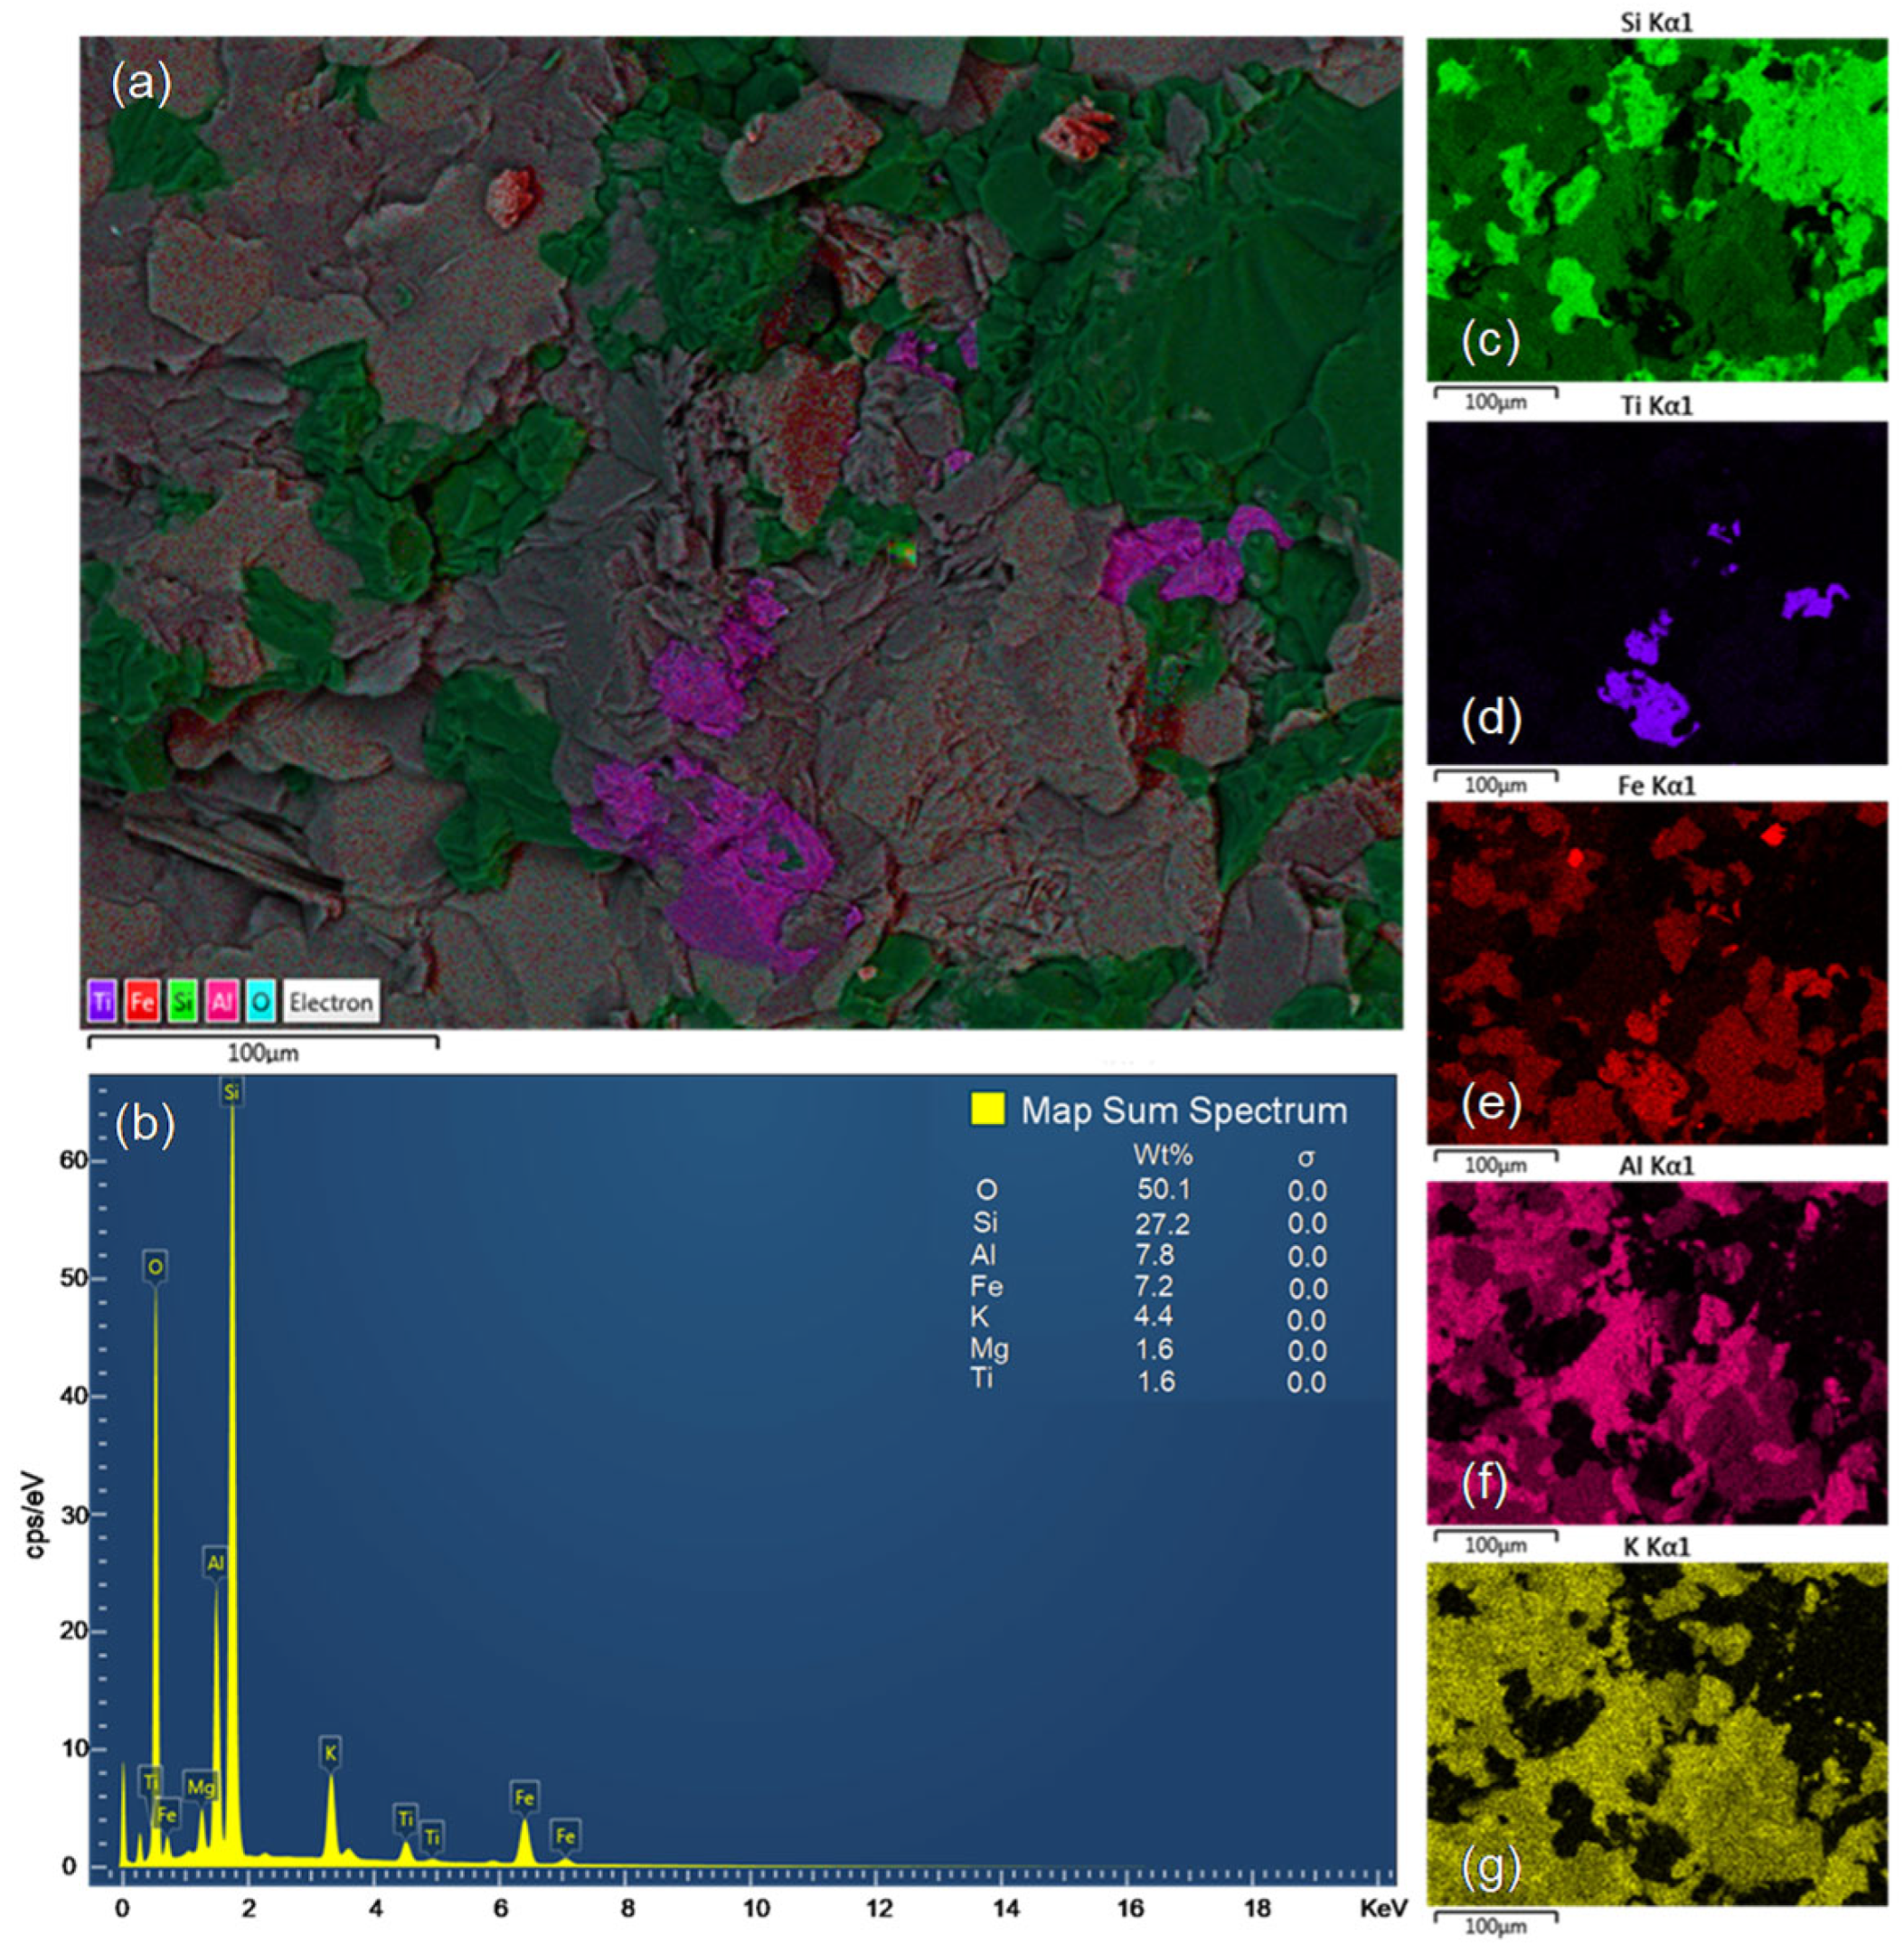The height and width of the screenshot is (1954, 1904).
Task: Click the Electron legend label
Action: 331,1001
